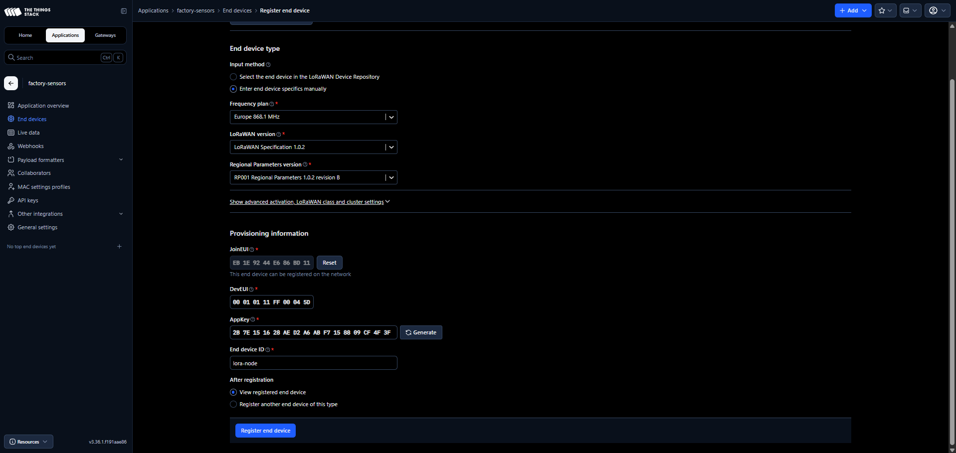Open Frequency plan dropdown Europe 868.1 MHz

coord(313,117)
